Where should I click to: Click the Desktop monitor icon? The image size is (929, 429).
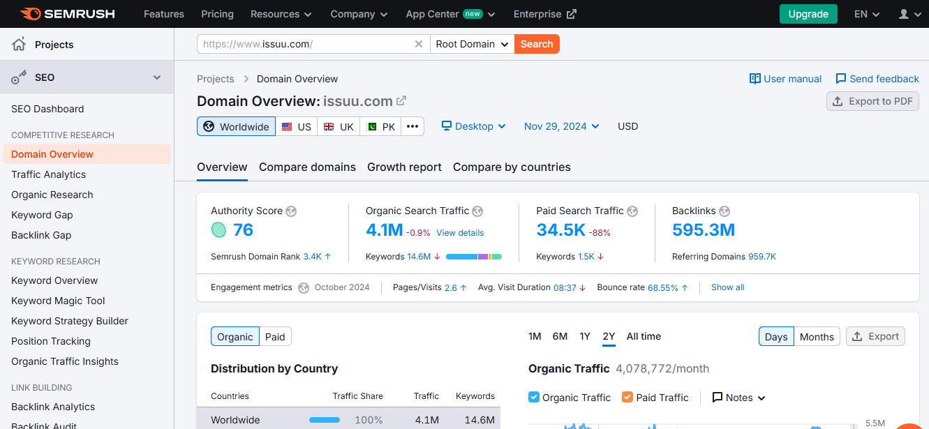coord(447,126)
